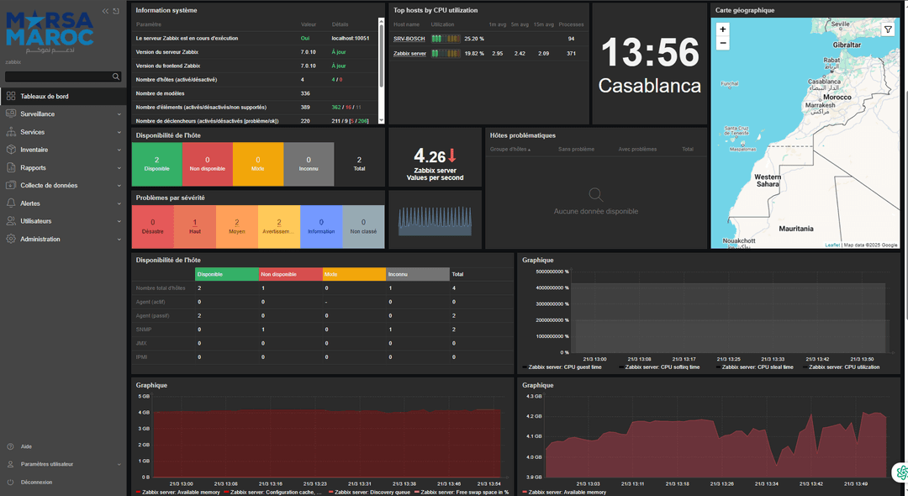Click the Déconnexion power icon
The image size is (908, 496).
tap(10, 482)
